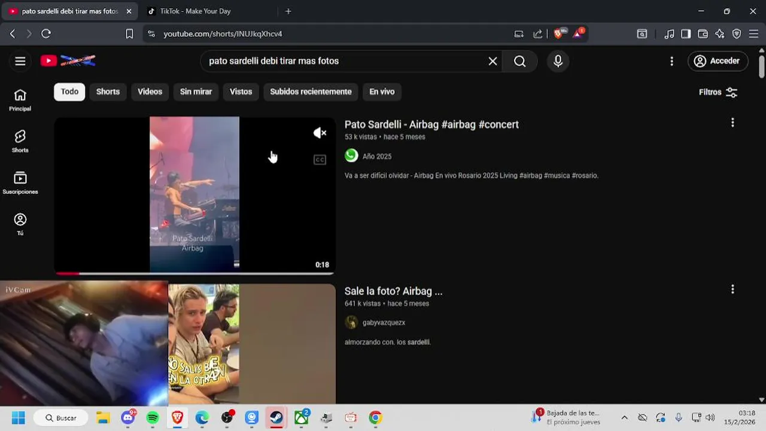Open the Brave Shields lion icon
Image resolution: width=766 pixels, height=431 pixels.
coord(558,34)
